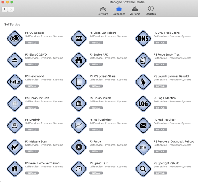
Task: Click the PS Mail Optimizer envelope icon
Action: point(79,125)
